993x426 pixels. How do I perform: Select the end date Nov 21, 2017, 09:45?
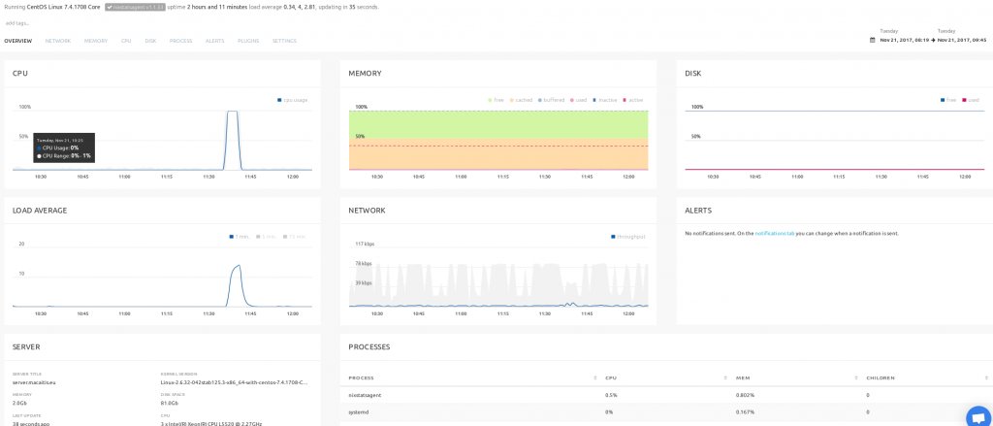(962, 40)
